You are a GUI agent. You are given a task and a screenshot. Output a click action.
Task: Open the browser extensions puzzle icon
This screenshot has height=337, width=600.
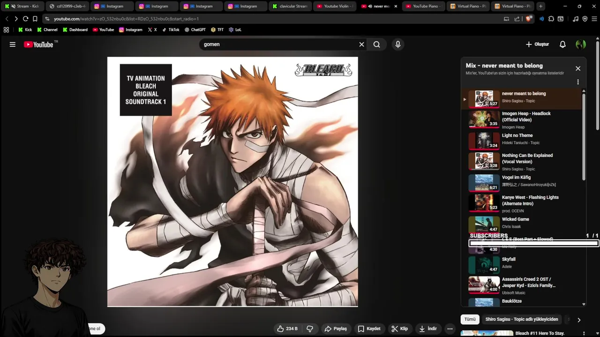(x=551, y=19)
